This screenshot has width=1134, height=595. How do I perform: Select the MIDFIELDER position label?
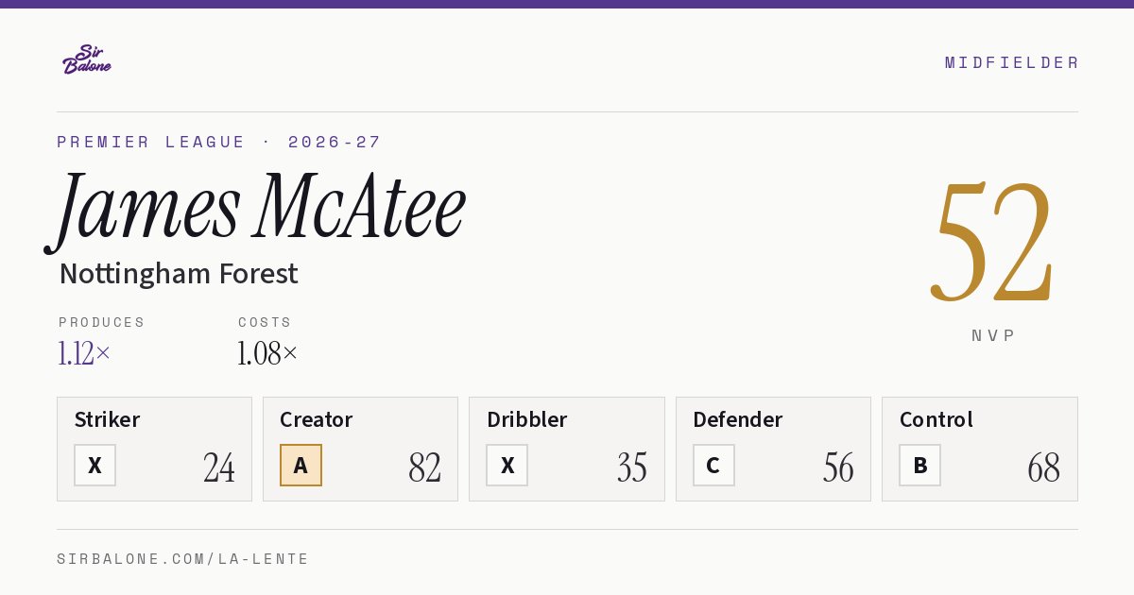1011,62
